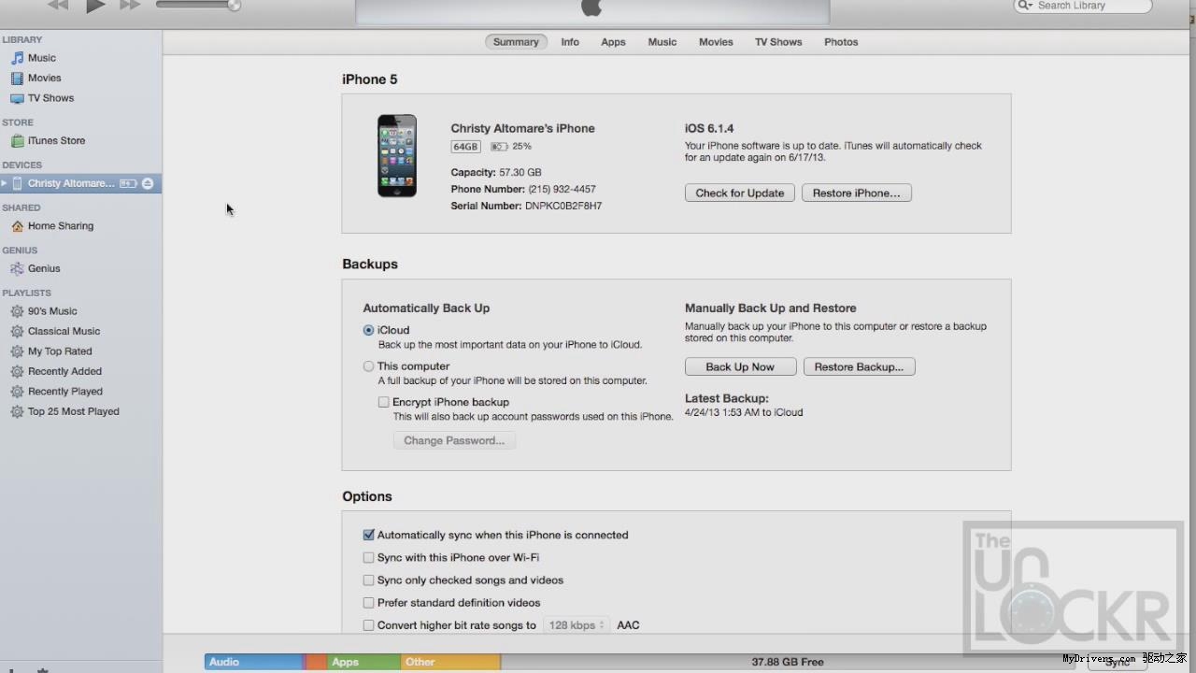Click the fast-forward button in the top bar
The width and height of the screenshot is (1196, 673).
pyautogui.click(x=131, y=5)
